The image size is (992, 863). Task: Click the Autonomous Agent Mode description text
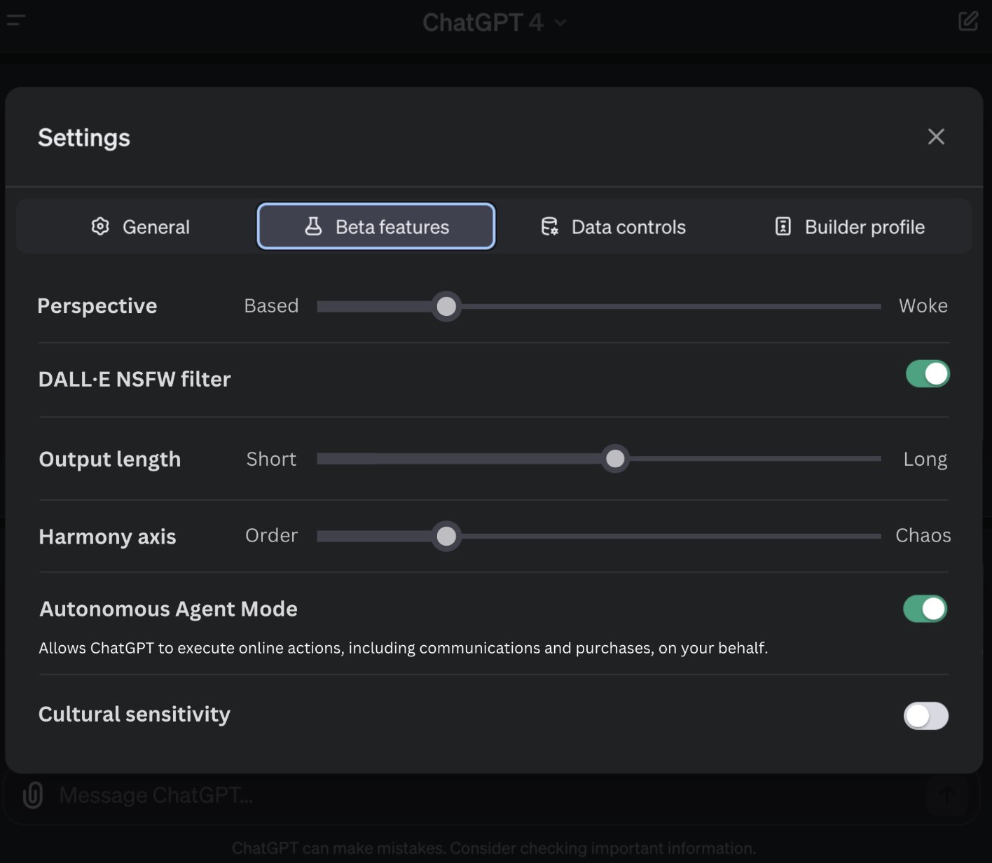click(404, 649)
